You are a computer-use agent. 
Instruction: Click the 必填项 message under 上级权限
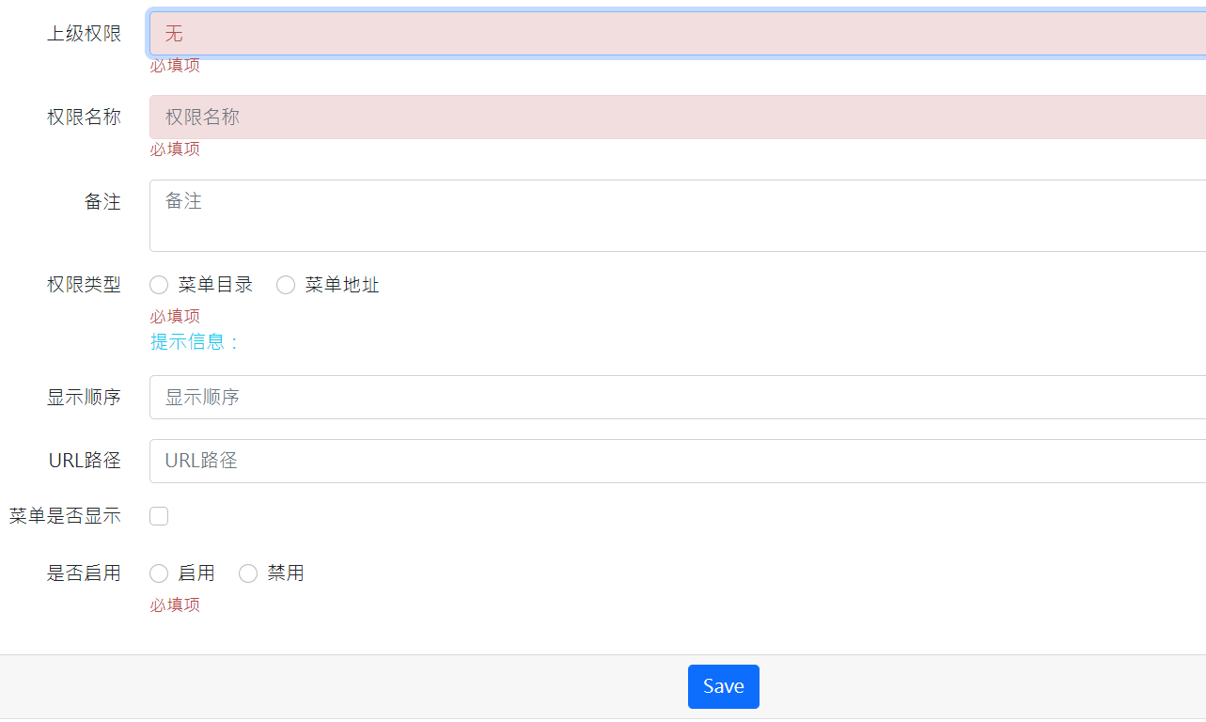[175, 65]
